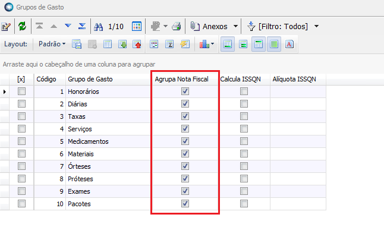The width and height of the screenshot is (384, 227).
Task: Check the selection box for Próteses
Action: (x=21, y=179)
